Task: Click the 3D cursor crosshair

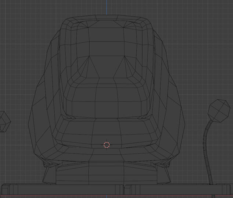Action: pyautogui.click(x=107, y=145)
